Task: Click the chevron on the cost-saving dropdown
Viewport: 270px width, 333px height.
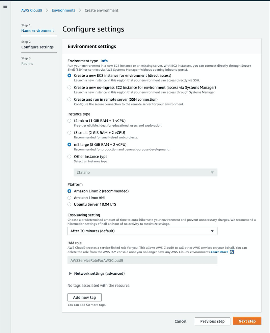Action: 212,231
